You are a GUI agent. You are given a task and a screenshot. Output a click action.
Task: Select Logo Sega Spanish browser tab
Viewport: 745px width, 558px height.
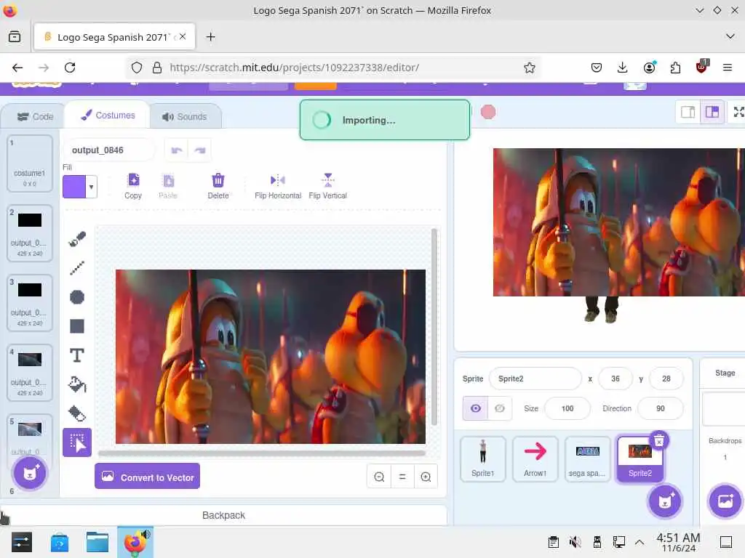click(x=114, y=37)
